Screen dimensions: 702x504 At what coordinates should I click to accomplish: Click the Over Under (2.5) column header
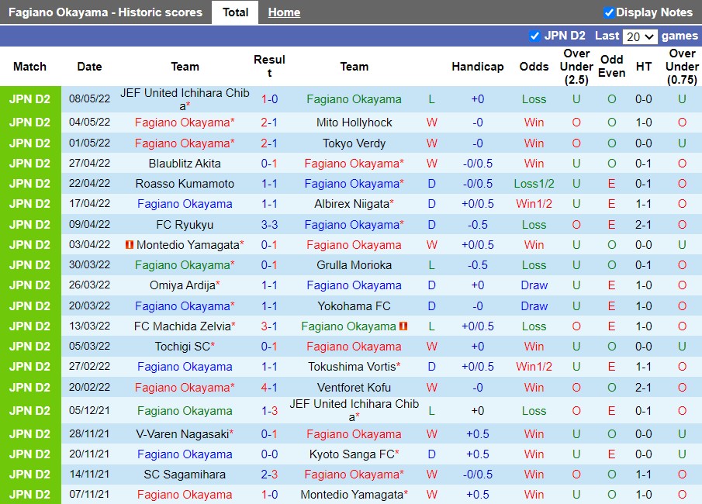pyautogui.click(x=576, y=67)
